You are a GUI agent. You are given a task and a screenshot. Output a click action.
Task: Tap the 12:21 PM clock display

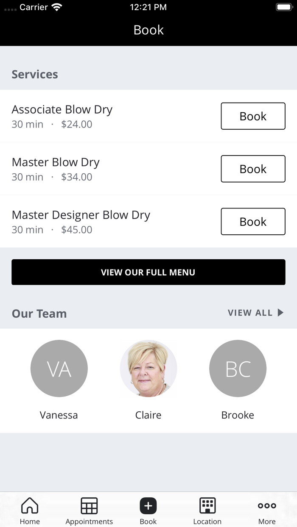tap(148, 7)
